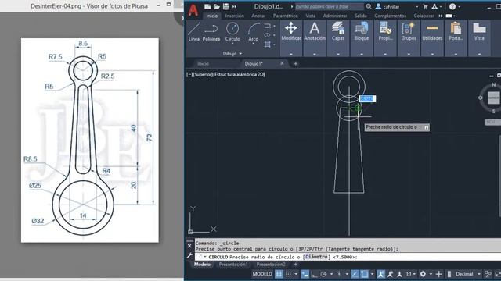The image size is (501, 281).
Task: Click the AutoCAD application menu logo
Action: (193, 9)
